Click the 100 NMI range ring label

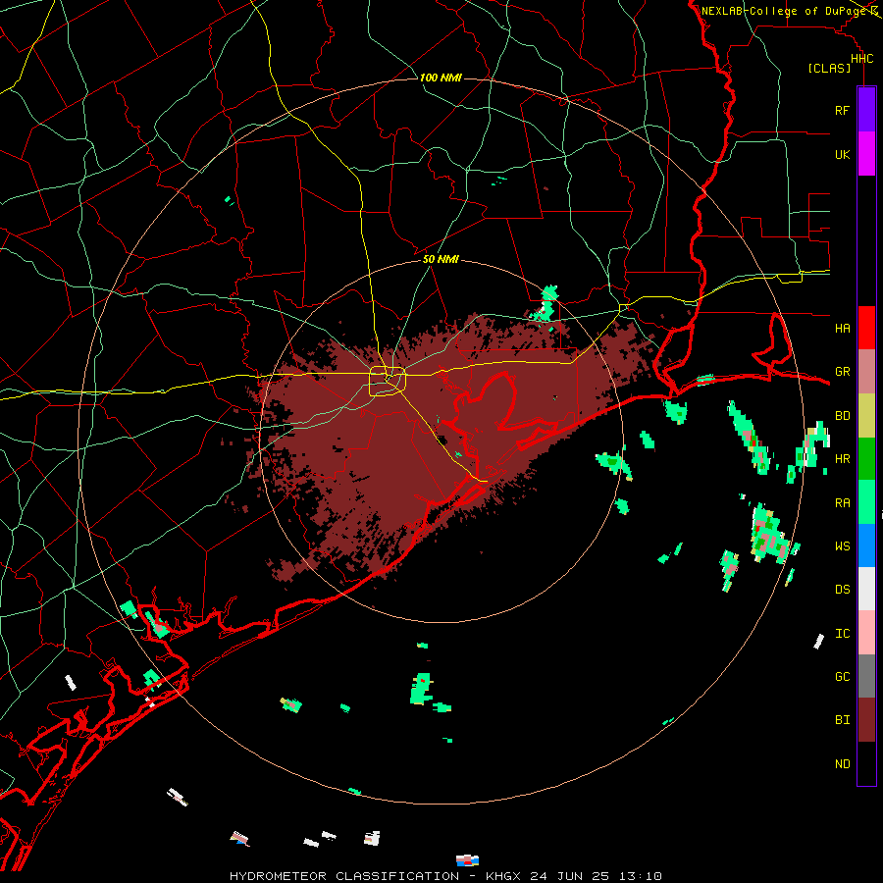[441, 78]
